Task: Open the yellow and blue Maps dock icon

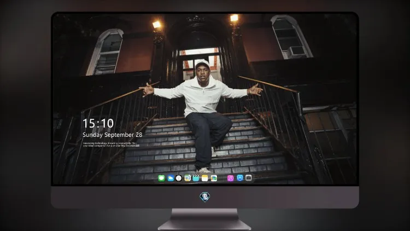Action: tap(188, 178)
